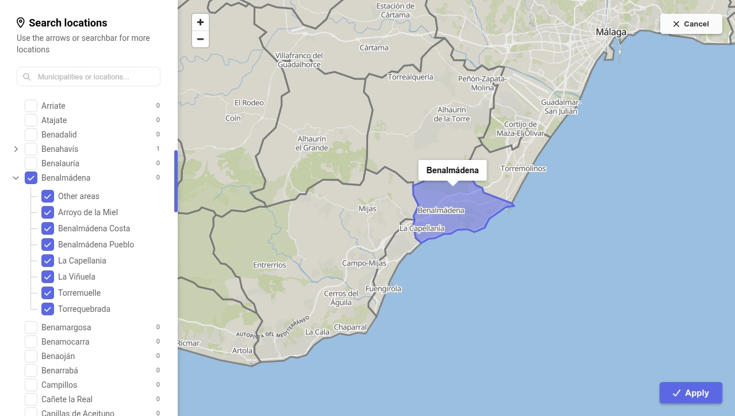Uncheck Benalmádena Pueblo checkbox
Viewport: 735px width, 416px height.
point(48,245)
